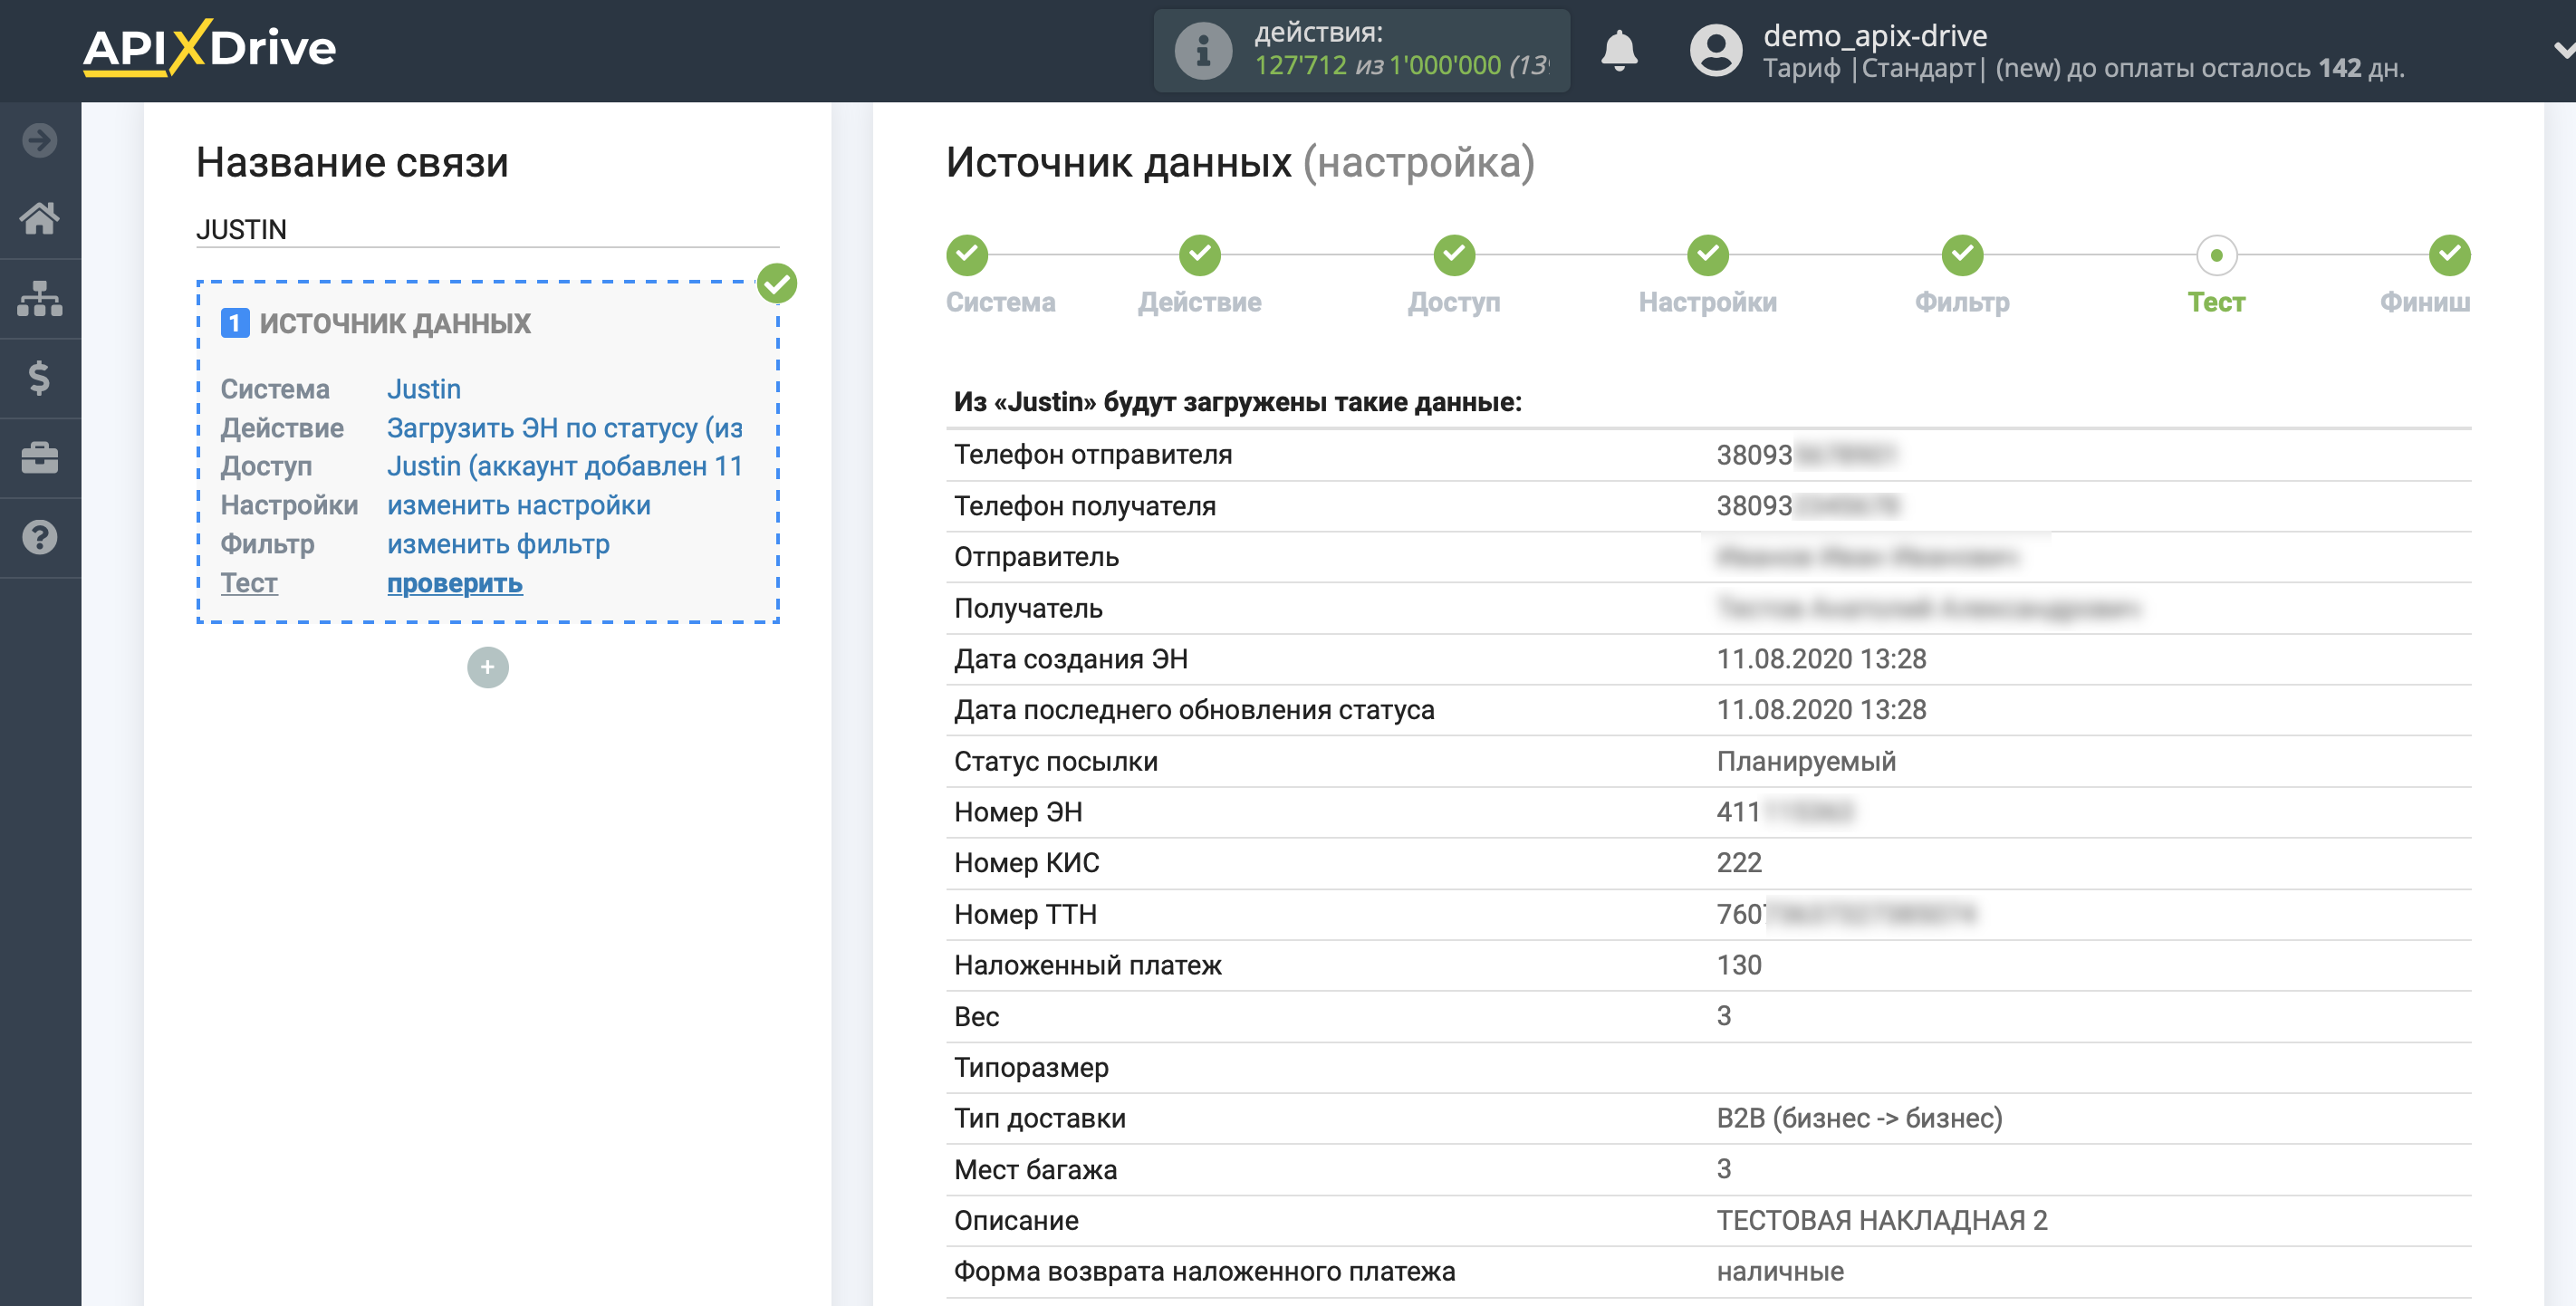Select the Описание value ТЕСТОВАЯ НАКЛАДНАЯ 2

1882,1220
